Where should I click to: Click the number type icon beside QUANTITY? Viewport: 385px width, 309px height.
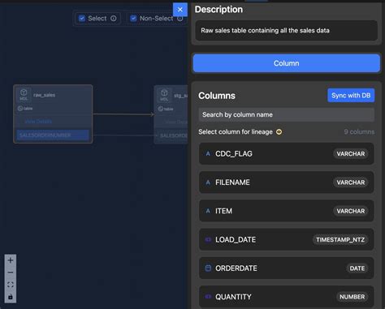click(x=208, y=297)
